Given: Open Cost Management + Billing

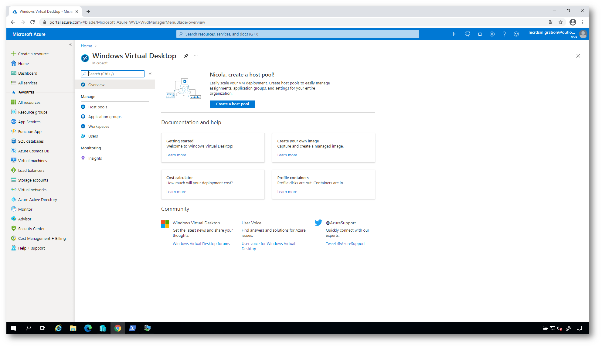Looking at the screenshot, I should 38,238.
